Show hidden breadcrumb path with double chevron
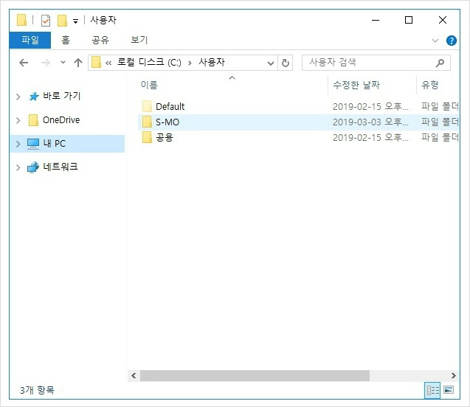 [x=108, y=63]
